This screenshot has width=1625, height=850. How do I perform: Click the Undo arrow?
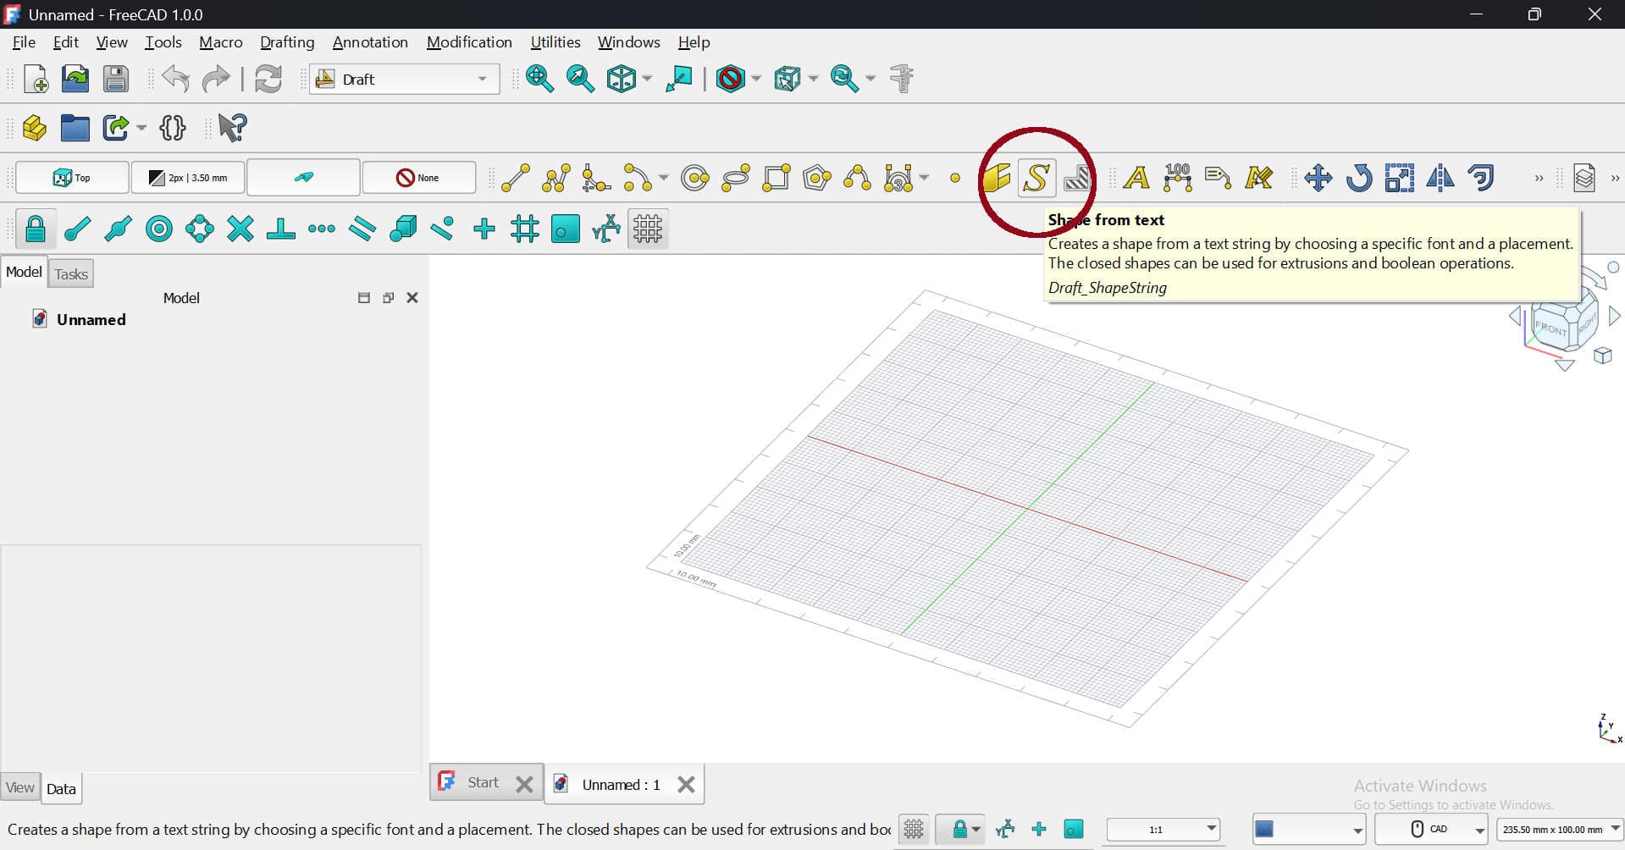pyautogui.click(x=175, y=79)
